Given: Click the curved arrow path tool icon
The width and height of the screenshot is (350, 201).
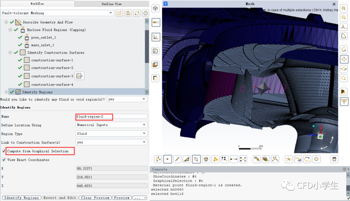Looking at the screenshot, I should coord(307,159).
